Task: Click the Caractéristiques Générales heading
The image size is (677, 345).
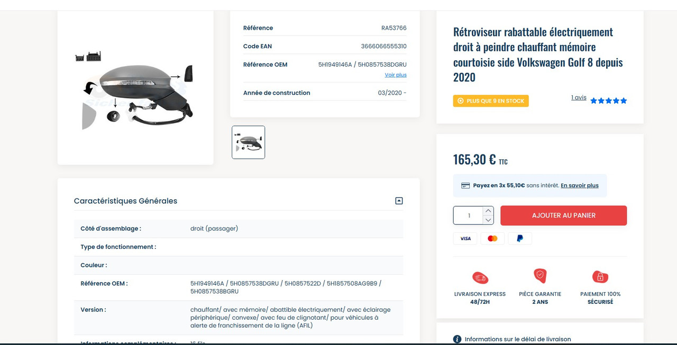Action: pos(125,201)
